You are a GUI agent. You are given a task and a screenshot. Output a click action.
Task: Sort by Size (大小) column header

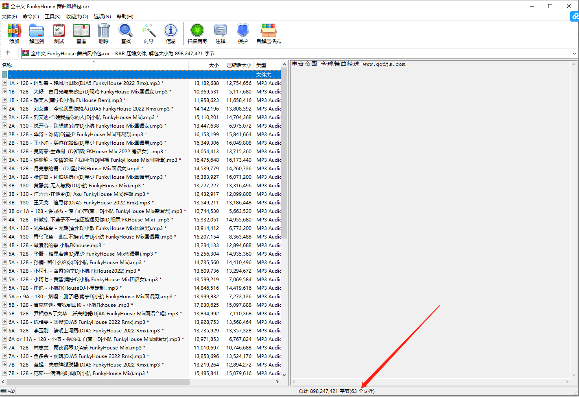coord(214,65)
